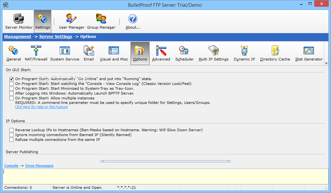Click the console panel splitter bar

click(165, 161)
